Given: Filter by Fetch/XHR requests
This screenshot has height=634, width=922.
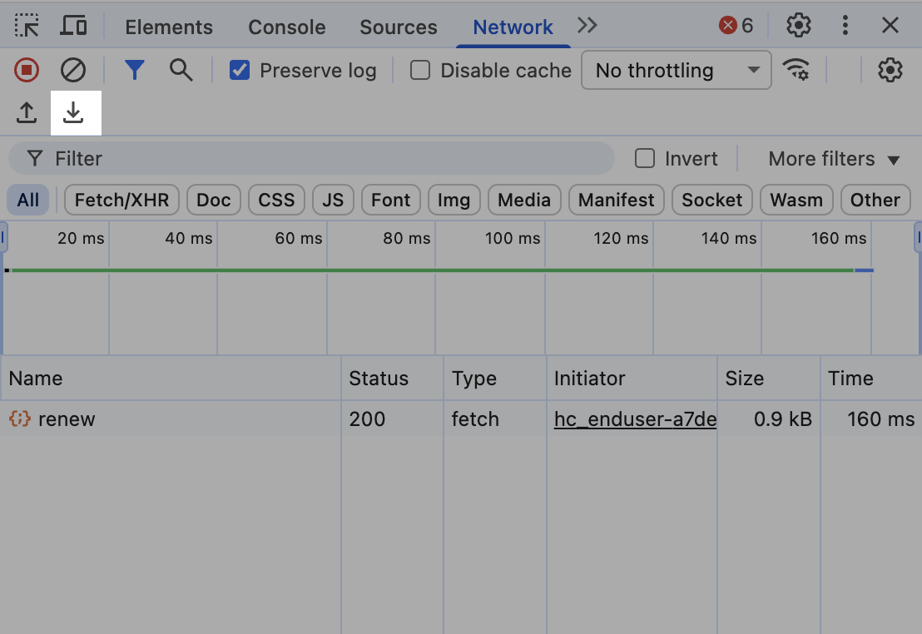Looking at the screenshot, I should (121, 200).
